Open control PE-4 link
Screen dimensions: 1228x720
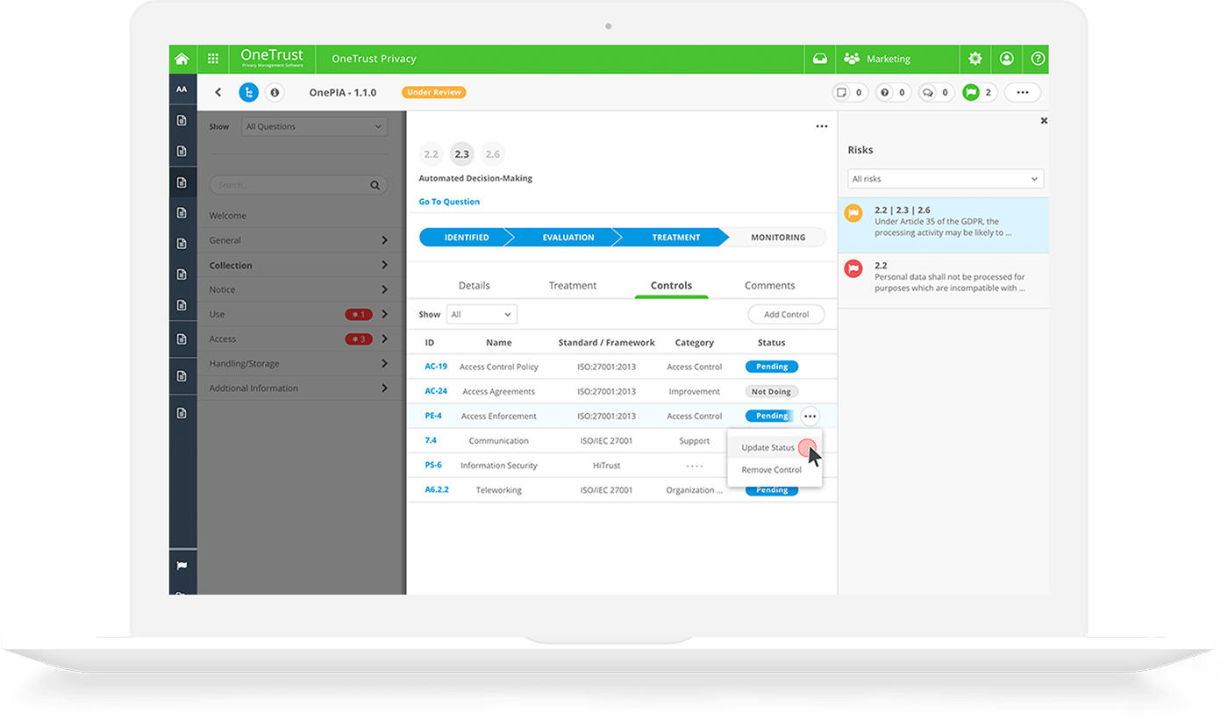433,416
